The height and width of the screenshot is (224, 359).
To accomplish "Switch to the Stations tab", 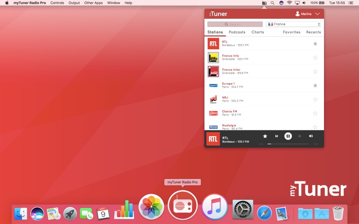I will pos(215,32).
